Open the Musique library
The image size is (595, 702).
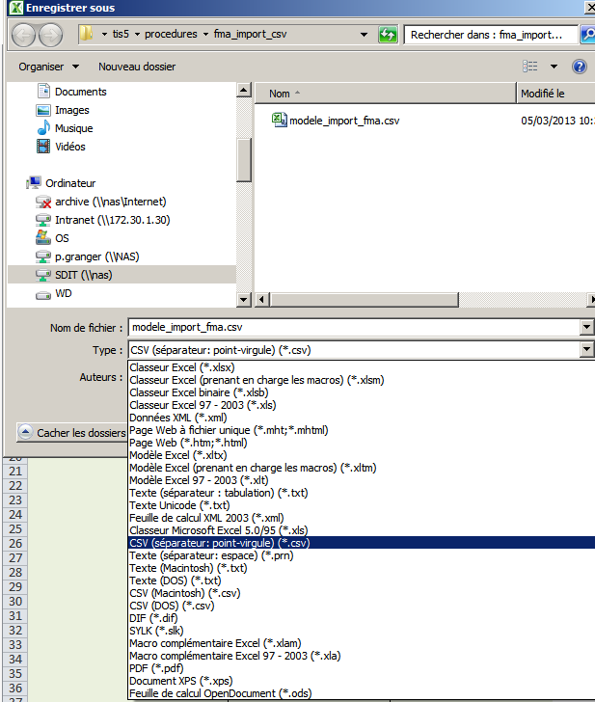click(73, 128)
